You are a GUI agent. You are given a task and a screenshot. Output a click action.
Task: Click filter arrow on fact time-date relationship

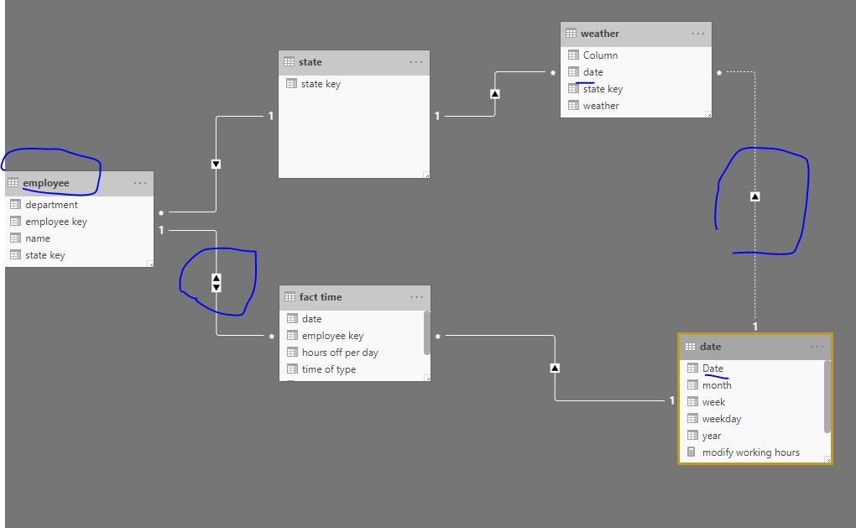coord(555,368)
